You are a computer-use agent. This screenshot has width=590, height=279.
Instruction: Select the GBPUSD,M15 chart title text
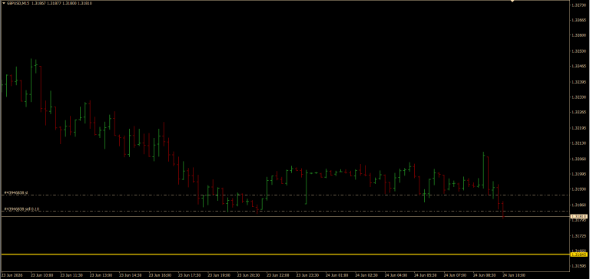[x=18, y=3]
